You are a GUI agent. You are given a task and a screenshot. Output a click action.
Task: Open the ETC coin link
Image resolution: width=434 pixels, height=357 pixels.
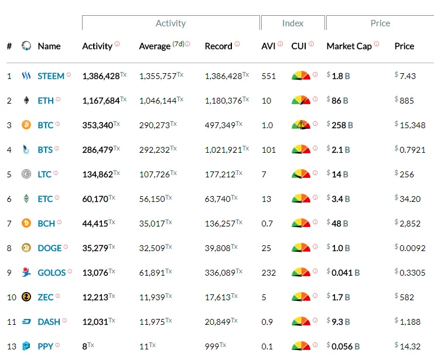(x=45, y=199)
